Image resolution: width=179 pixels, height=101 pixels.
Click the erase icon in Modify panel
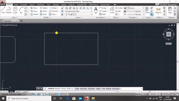pos(62,8)
